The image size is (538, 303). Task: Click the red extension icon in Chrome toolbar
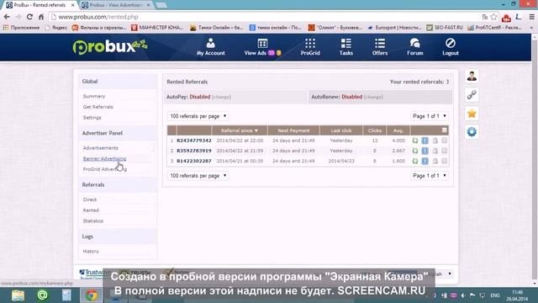[x=506, y=17]
